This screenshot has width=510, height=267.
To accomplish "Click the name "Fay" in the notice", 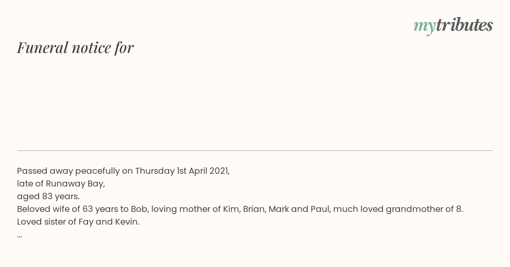I will [x=86, y=222].
